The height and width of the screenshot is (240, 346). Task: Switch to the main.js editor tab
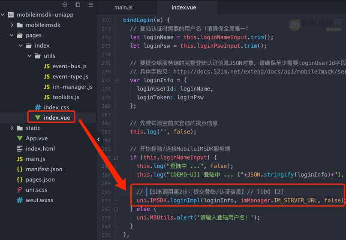123,8
